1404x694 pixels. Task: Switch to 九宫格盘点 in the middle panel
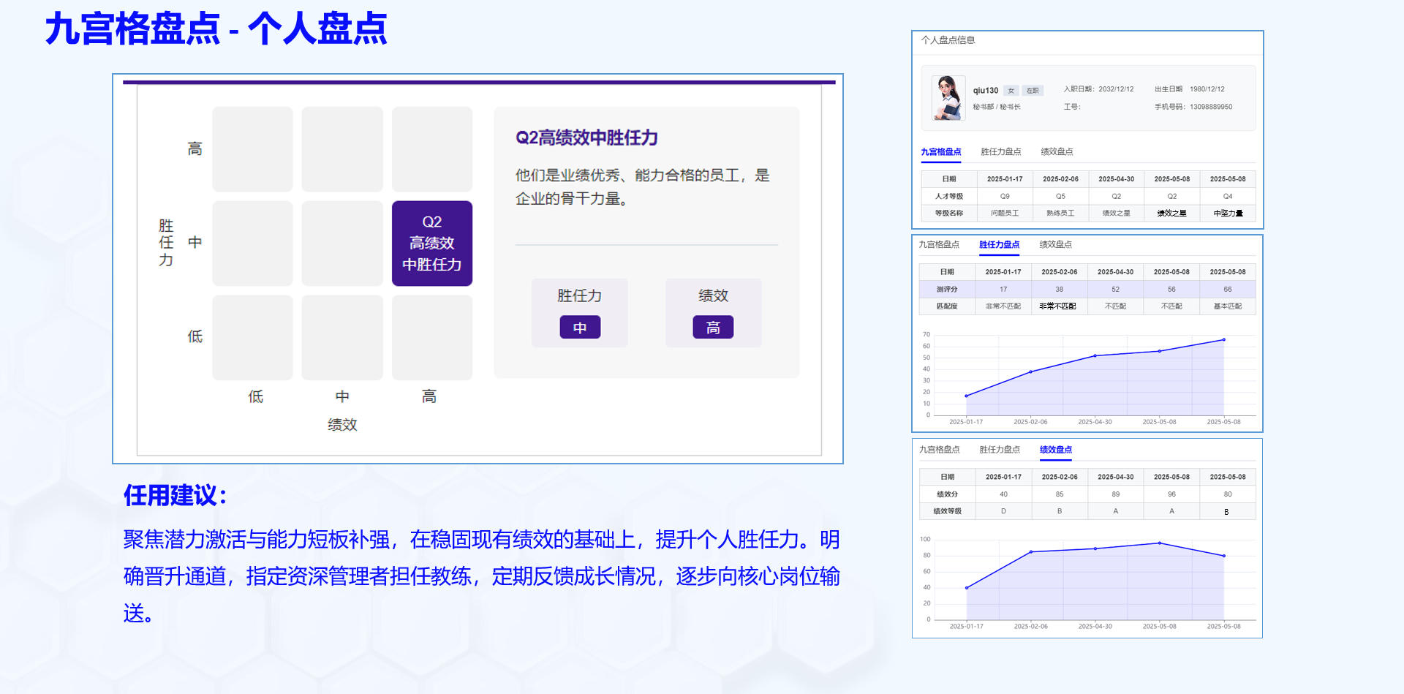[941, 246]
